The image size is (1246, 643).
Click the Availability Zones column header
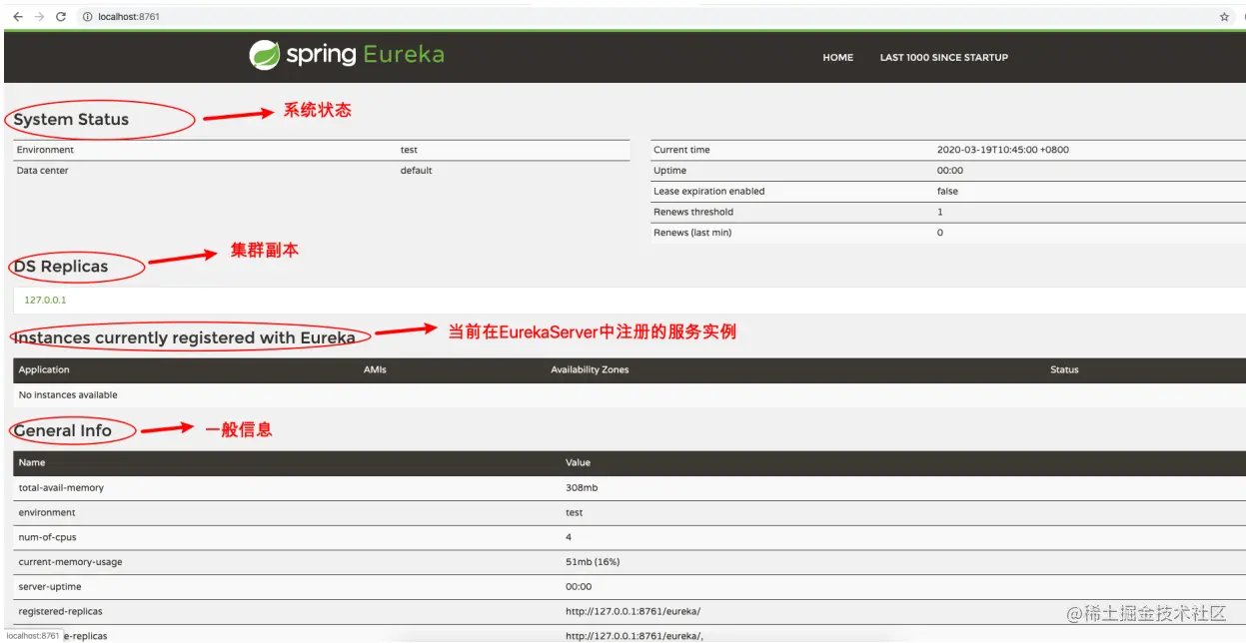pos(590,370)
